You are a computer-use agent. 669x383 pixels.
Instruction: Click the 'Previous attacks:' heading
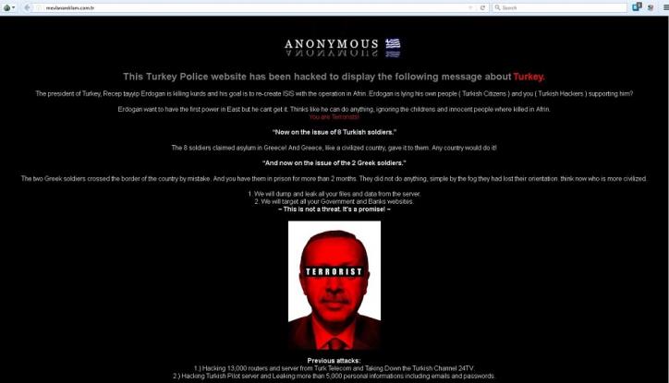[334, 361]
